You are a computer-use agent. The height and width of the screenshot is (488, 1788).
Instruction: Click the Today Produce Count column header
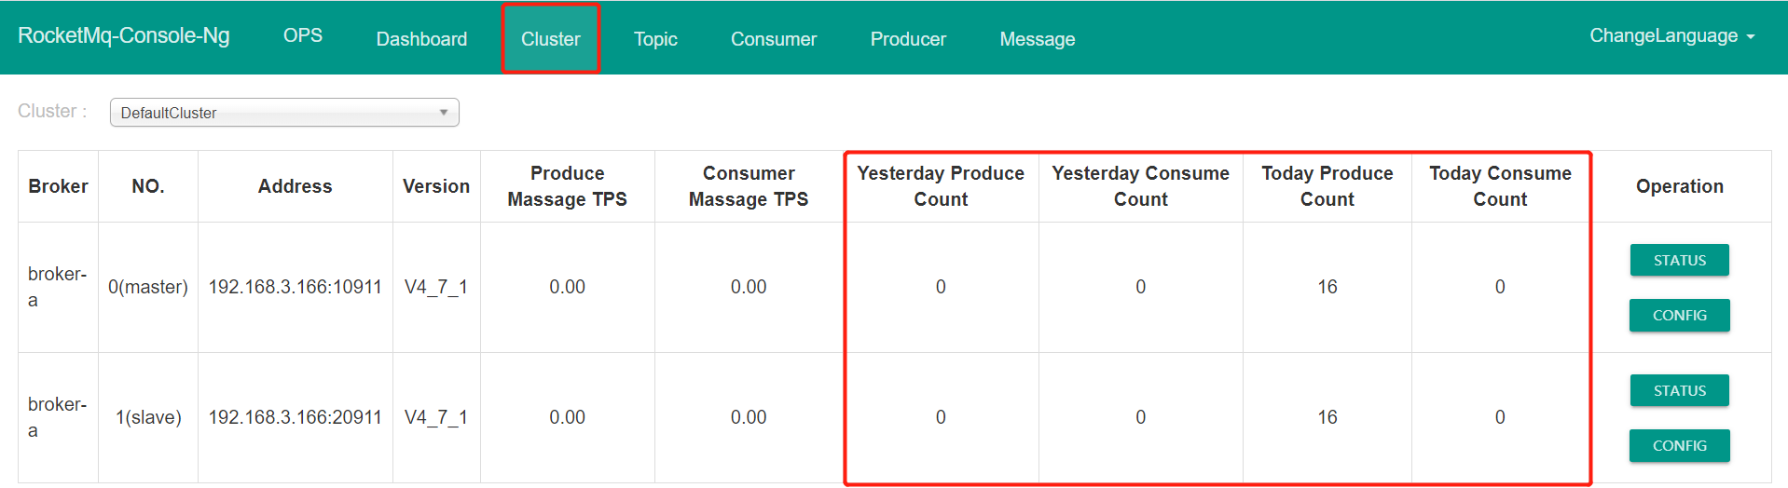coord(1327,186)
